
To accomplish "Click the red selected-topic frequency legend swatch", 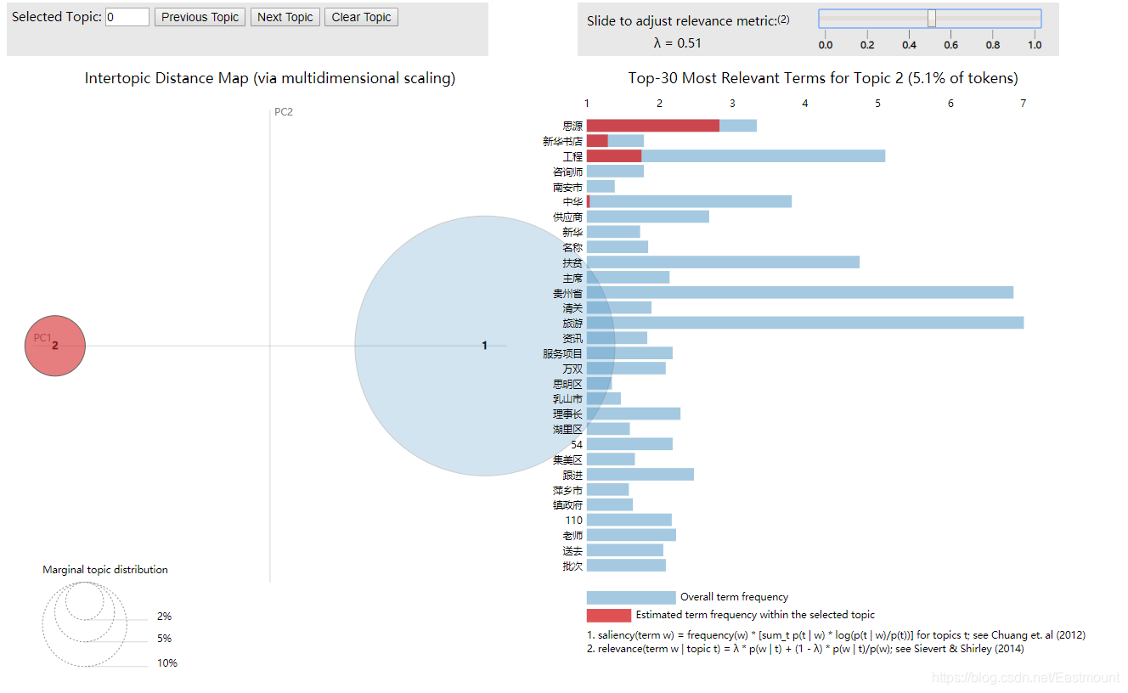I will (x=609, y=615).
